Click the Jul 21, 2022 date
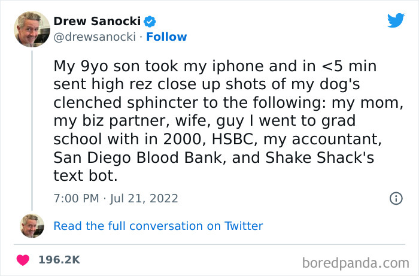 (144, 198)
